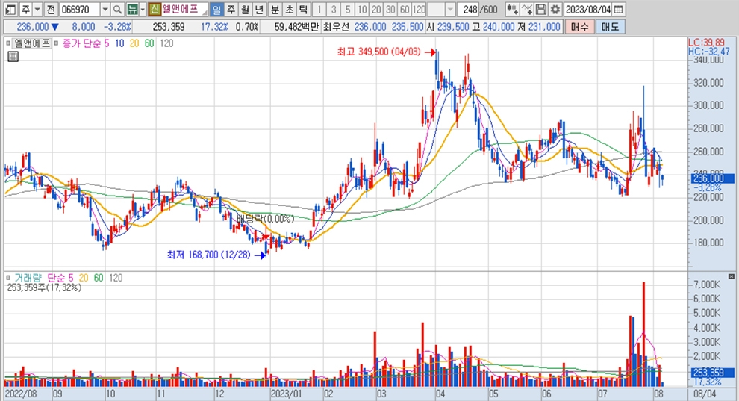Switch to 월 monthly chart period
This screenshot has height=401, width=739.
pos(245,10)
